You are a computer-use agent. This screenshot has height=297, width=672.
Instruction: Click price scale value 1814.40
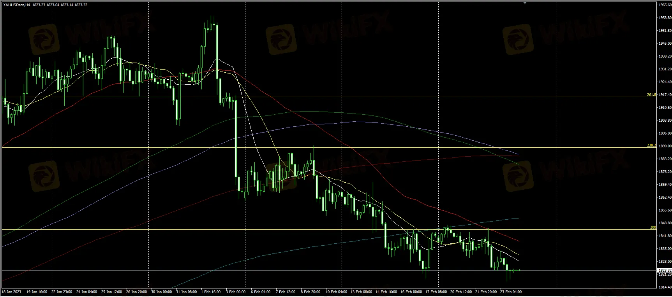(x=664, y=287)
